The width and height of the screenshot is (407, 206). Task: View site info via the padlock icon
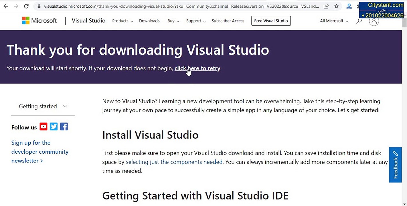[x=39, y=6]
